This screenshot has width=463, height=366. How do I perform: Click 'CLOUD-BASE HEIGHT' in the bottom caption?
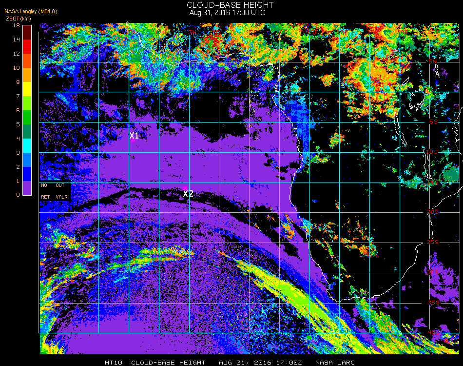(x=168, y=363)
